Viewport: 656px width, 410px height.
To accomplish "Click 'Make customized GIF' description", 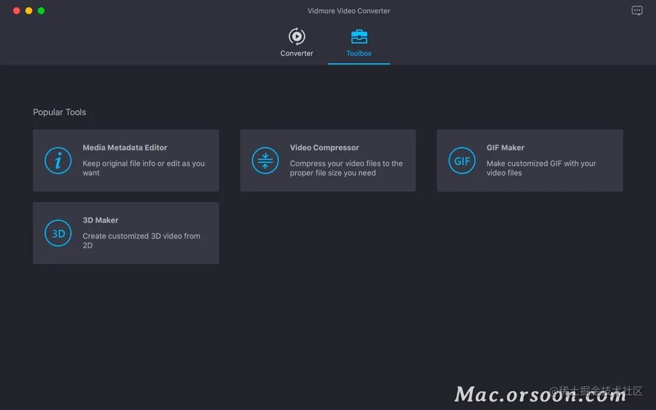I will click(x=541, y=168).
